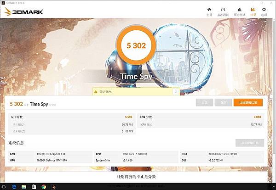Image resolution: width=276 pixels, height=190 pixels.
Task: Open Task View on the taskbar
Action: [4, 187]
